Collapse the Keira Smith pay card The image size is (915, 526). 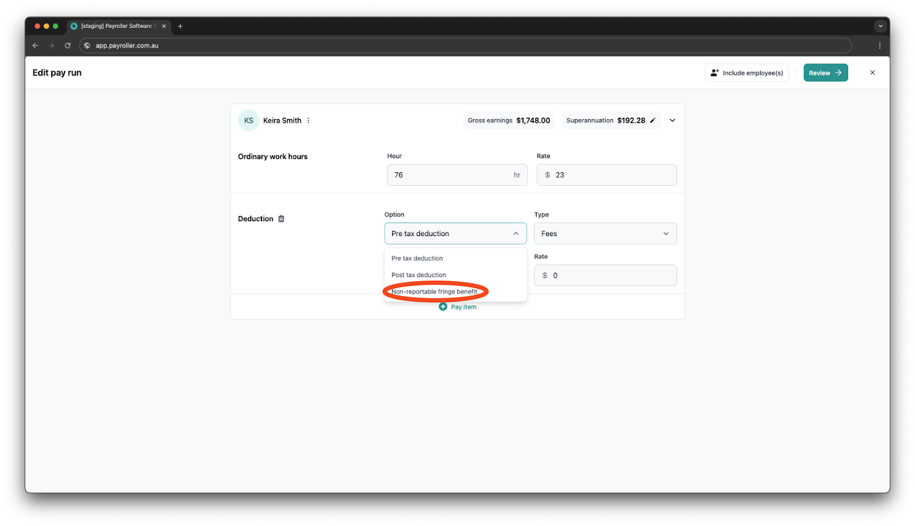(x=673, y=121)
